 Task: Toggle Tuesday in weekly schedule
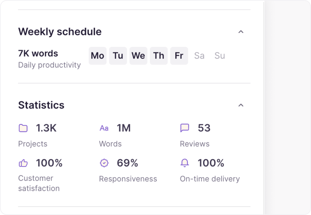[x=118, y=56]
